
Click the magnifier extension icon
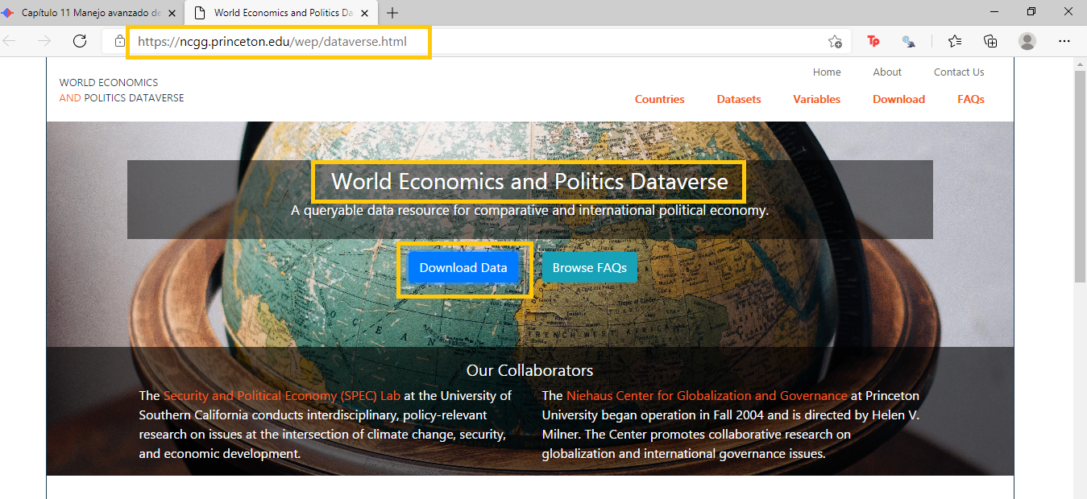[908, 41]
